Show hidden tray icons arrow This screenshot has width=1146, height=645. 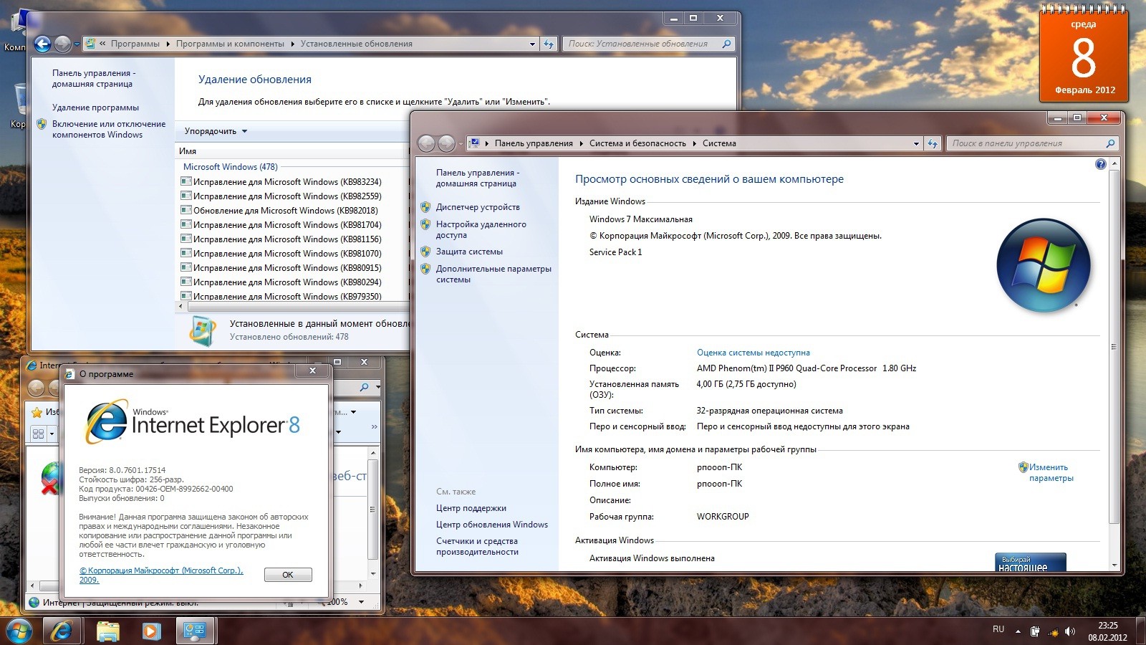click(x=1018, y=631)
